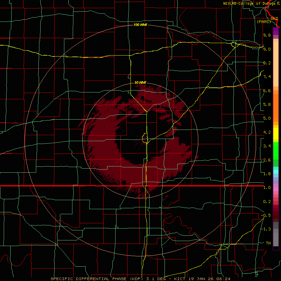Click the "DKD" label above the color scale
The width and height of the screenshot is (281, 281).
274,19
